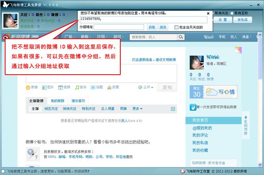Click the search magnifier button
This screenshot has width=264, height=175.
(181, 37)
